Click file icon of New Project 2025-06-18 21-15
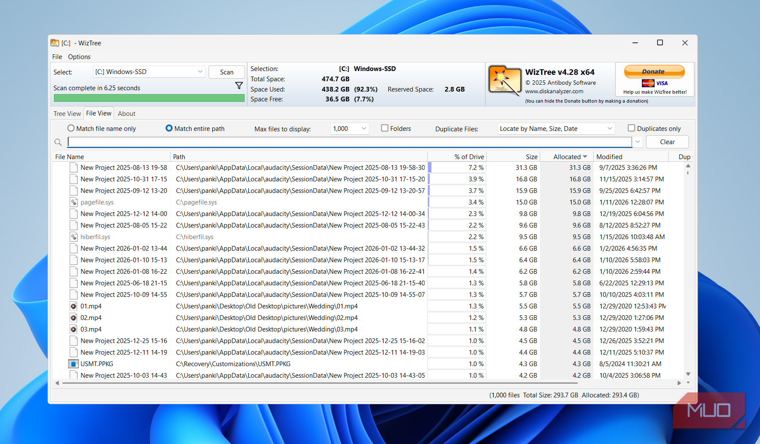This screenshot has height=444, width=760. coord(74,283)
